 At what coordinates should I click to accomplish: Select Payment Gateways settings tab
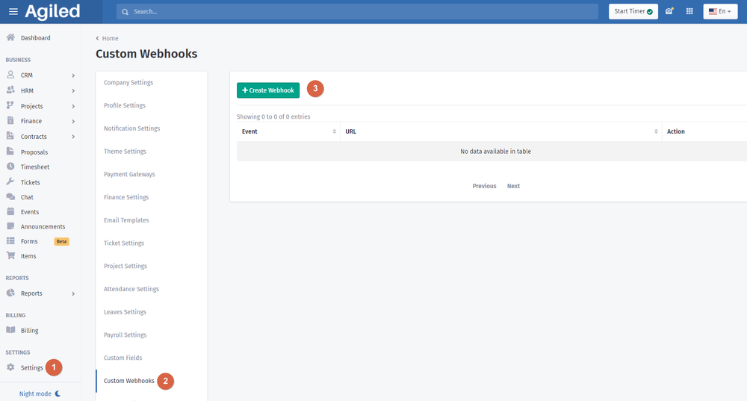(x=129, y=175)
